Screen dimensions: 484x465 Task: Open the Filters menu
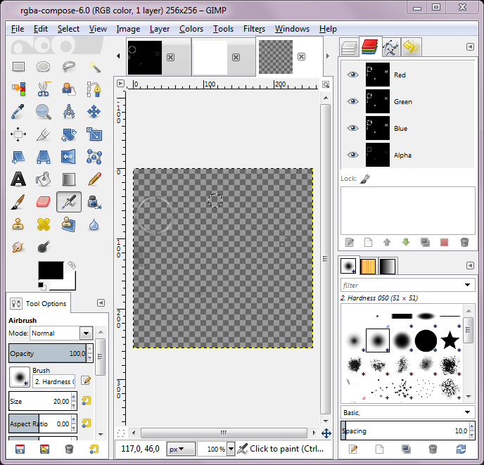tap(254, 29)
